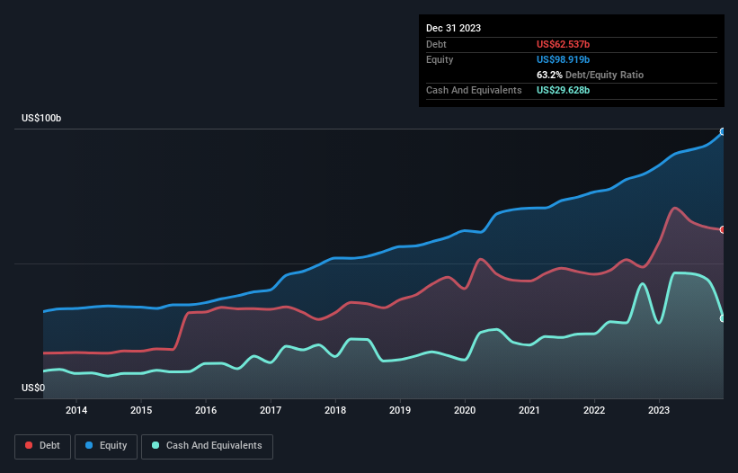Click the 2019 x-axis label
Screen dimensions: 738x473
tap(400, 410)
